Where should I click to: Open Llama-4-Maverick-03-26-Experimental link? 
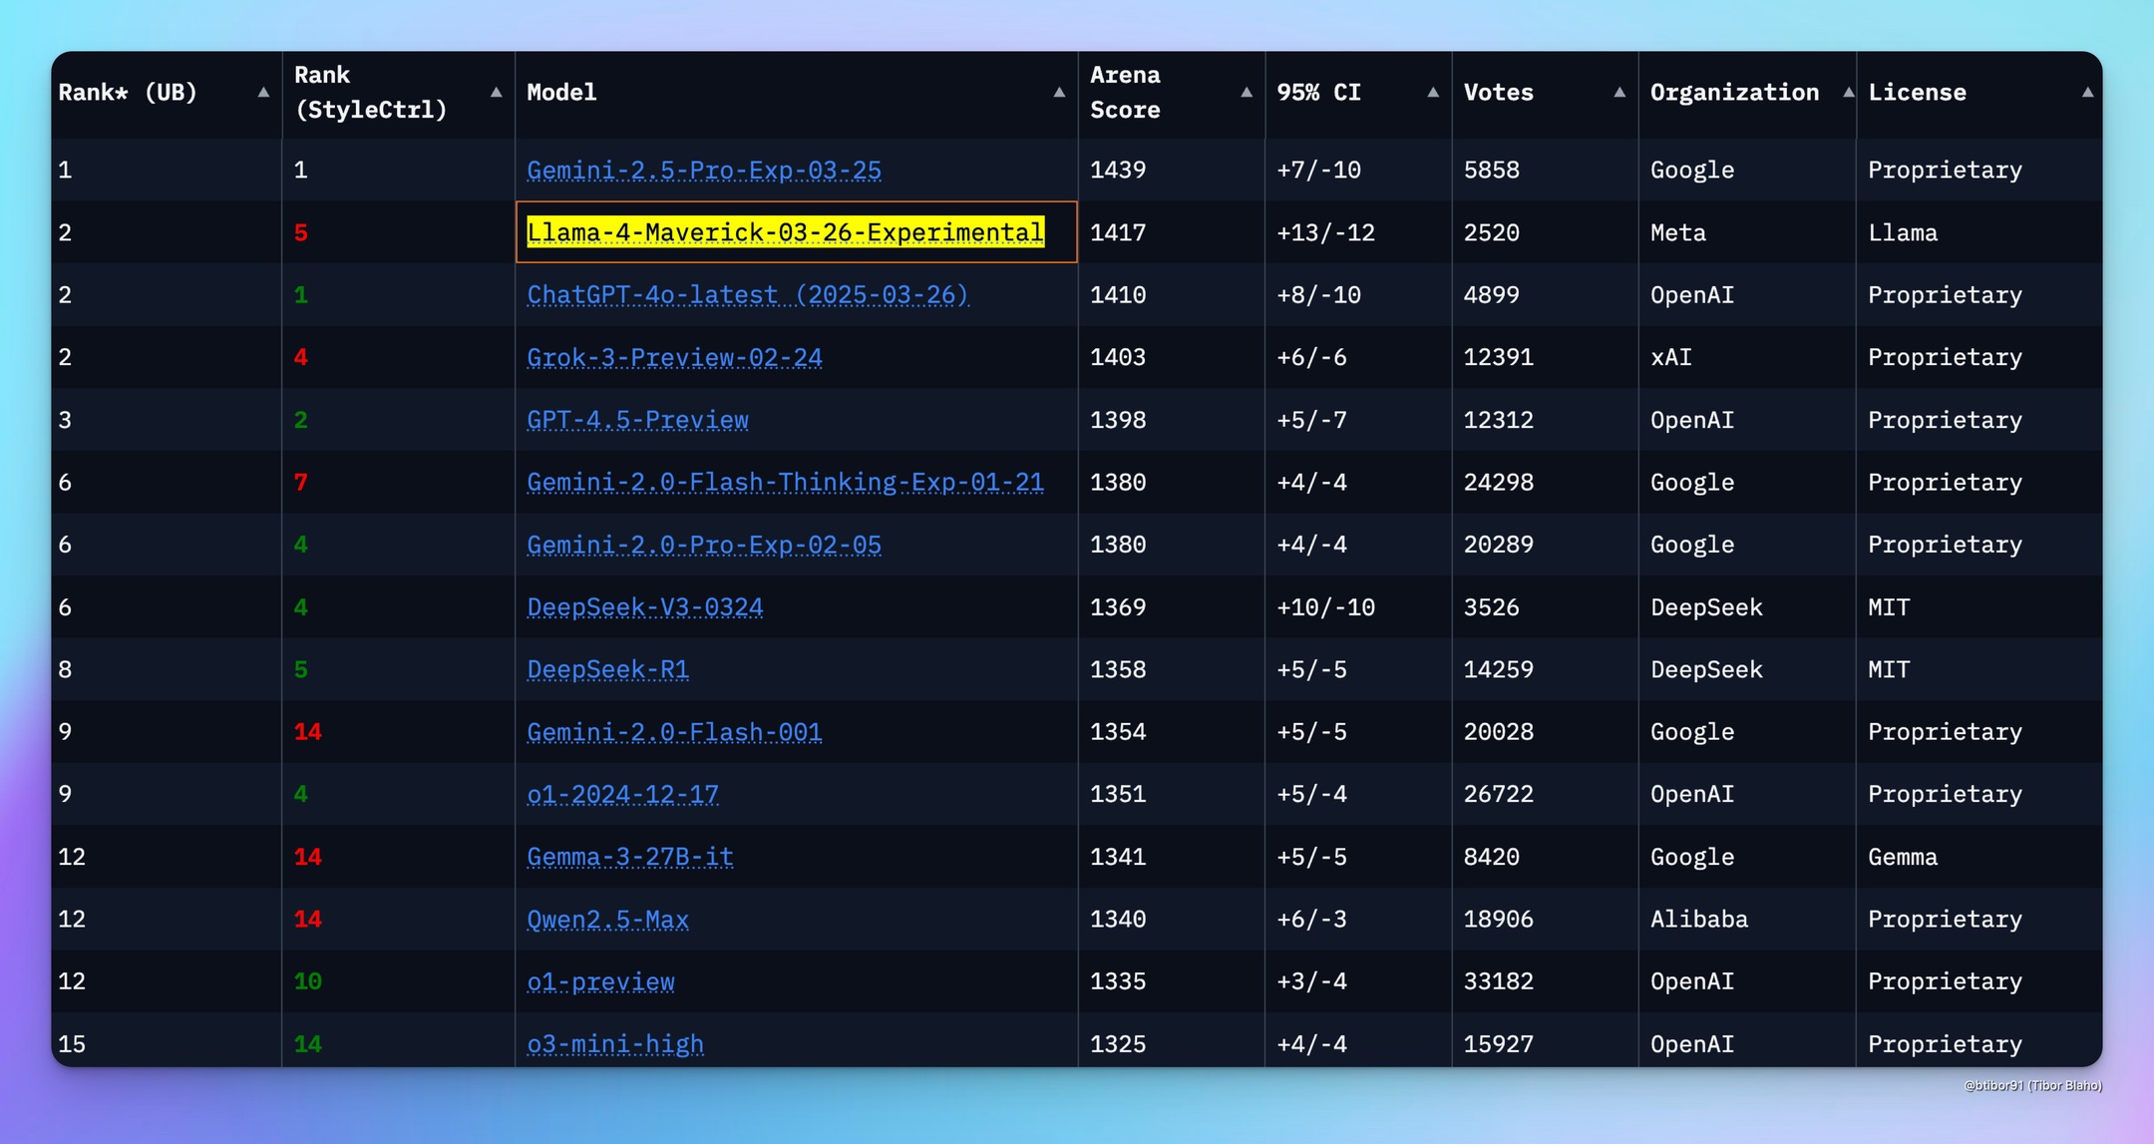pyautogui.click(x=786, y=232)
